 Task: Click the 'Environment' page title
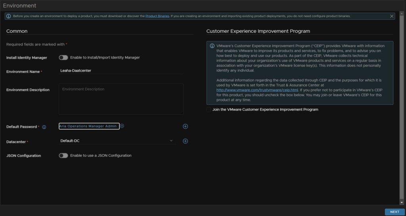(20, 6)
